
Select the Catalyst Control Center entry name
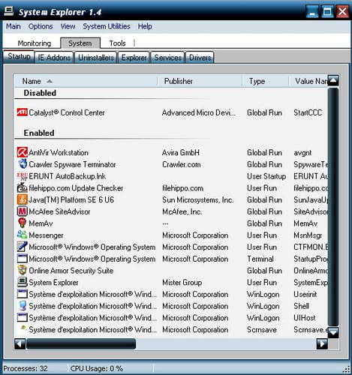tap(67, 112)
